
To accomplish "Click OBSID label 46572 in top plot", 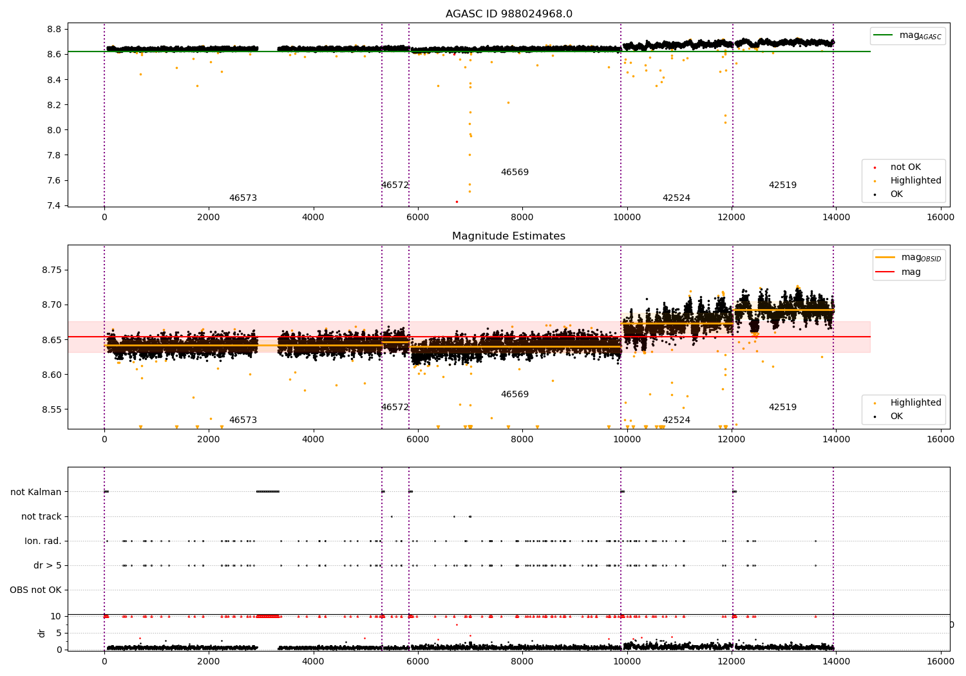I will point(395,185).
